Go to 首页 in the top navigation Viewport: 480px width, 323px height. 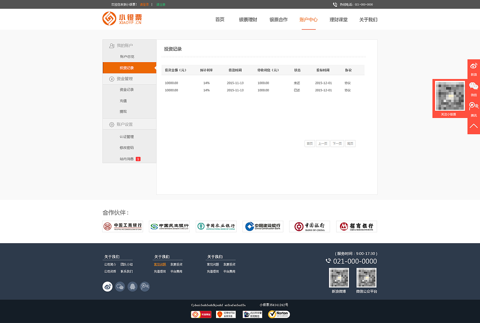[220, 19]
